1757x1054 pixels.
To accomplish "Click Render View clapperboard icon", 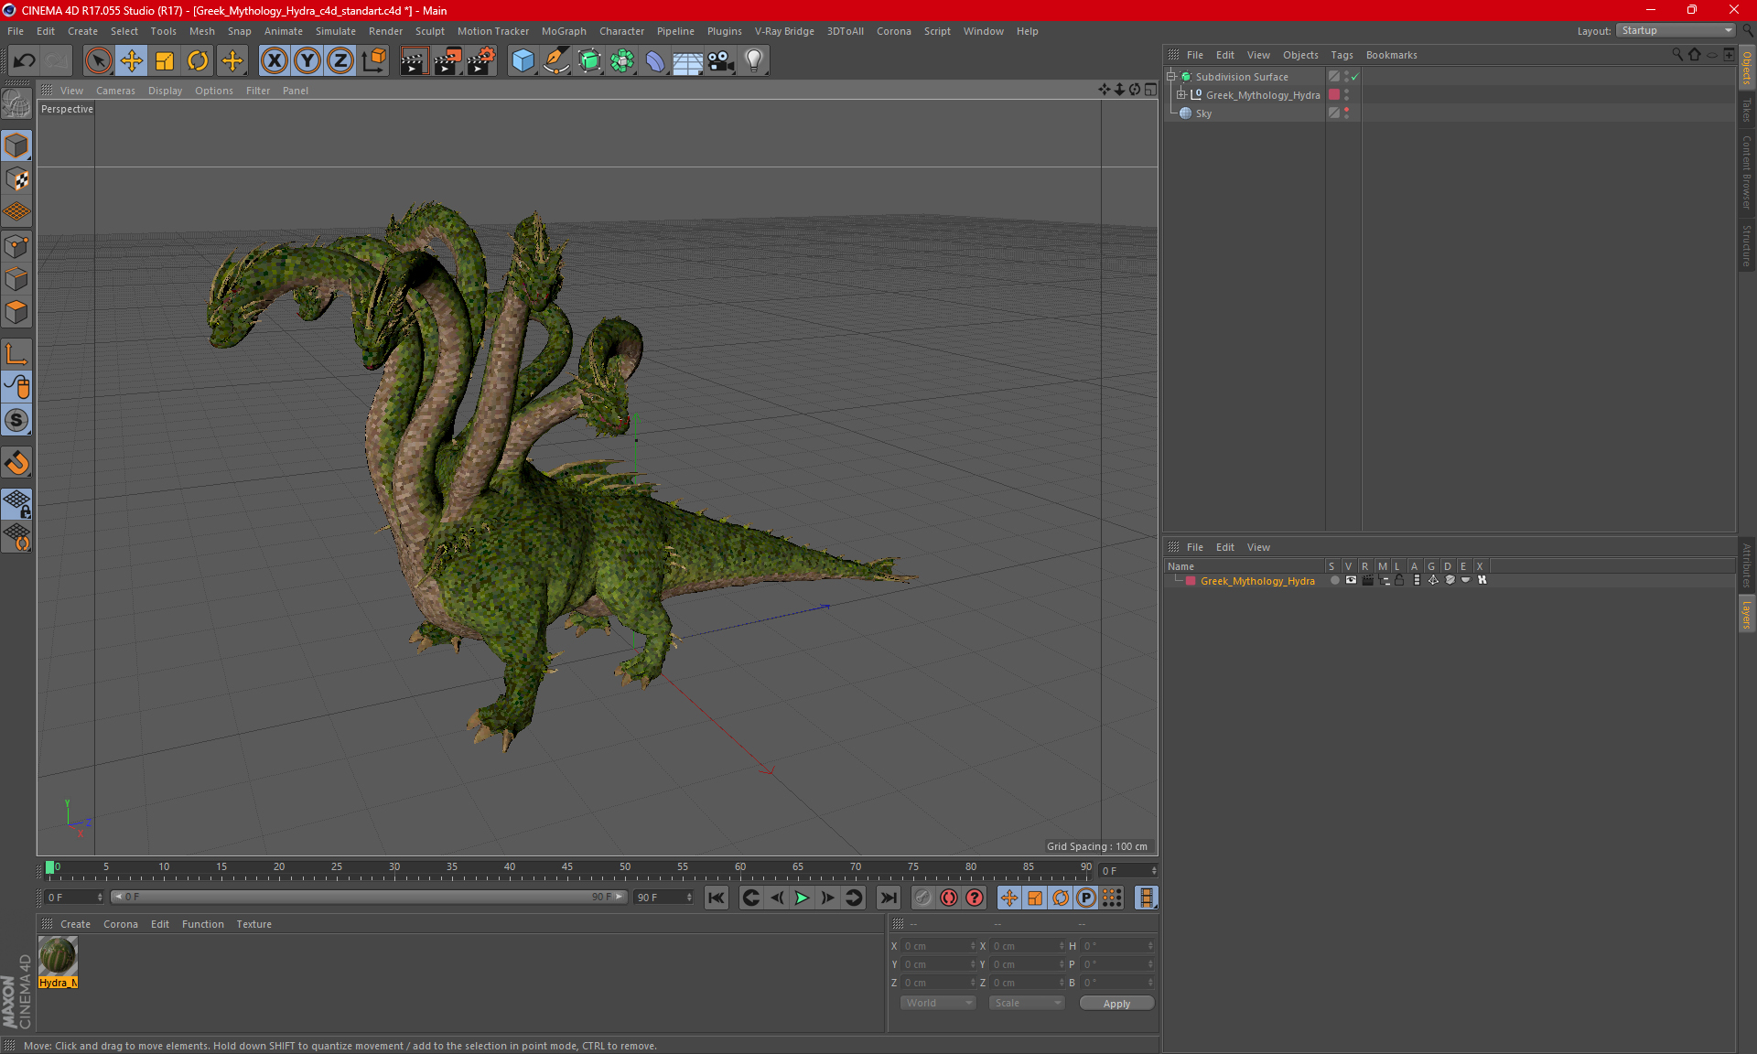I will click(x=414, y=61).
